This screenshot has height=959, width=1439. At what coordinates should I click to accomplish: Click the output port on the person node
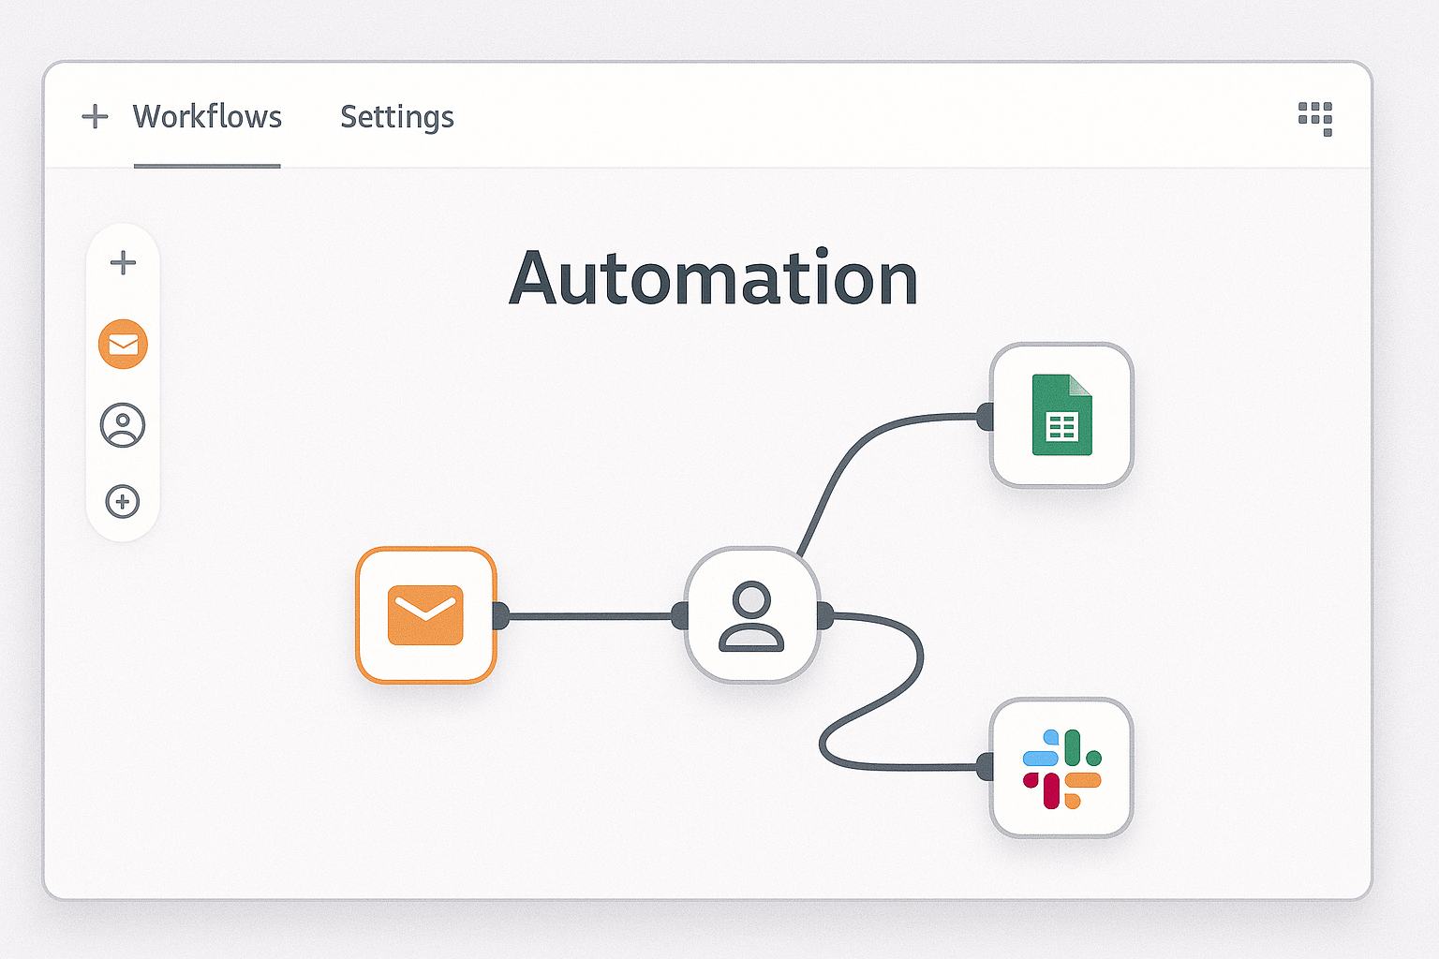tap(823, 615)
